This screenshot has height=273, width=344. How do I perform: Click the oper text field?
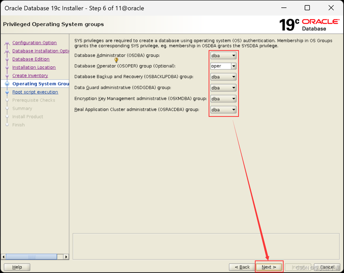tap(221, 66)
